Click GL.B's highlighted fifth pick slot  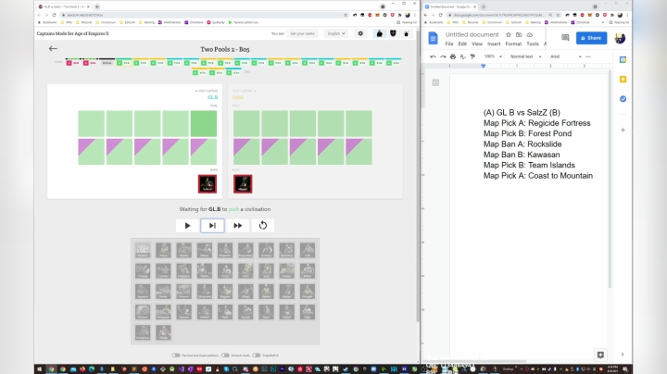tap(203, 124)
